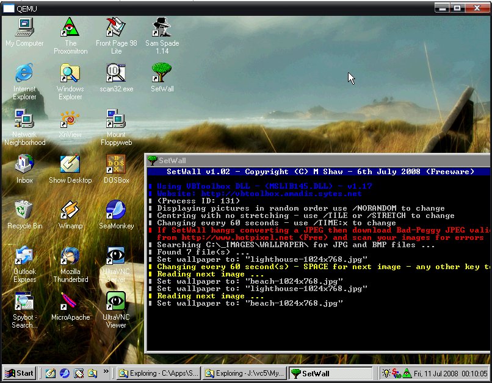Open the SeaMonkey desktop icon
This screenshot has width=492, height=383.
tap(116, 215)
